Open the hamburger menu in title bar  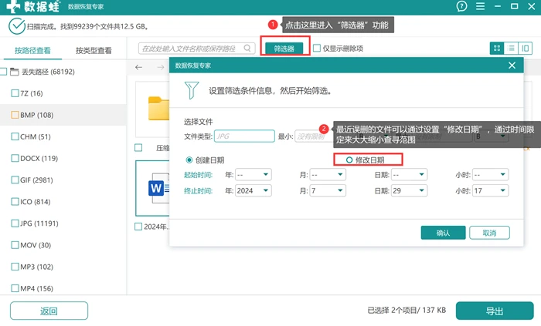coord(480,6)
